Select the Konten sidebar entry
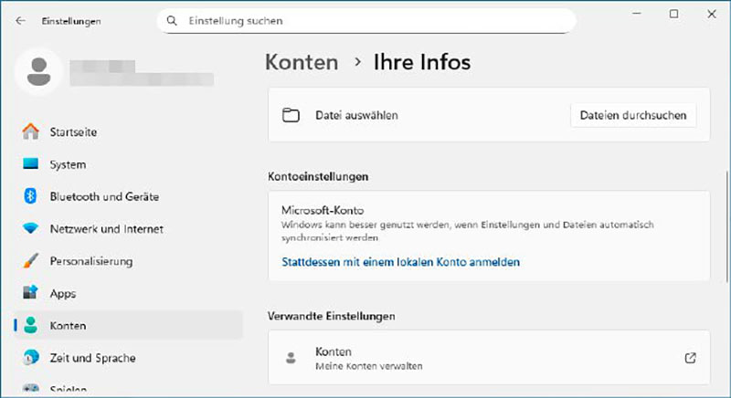This screenshot has height=398, width=731. (129, 325)
